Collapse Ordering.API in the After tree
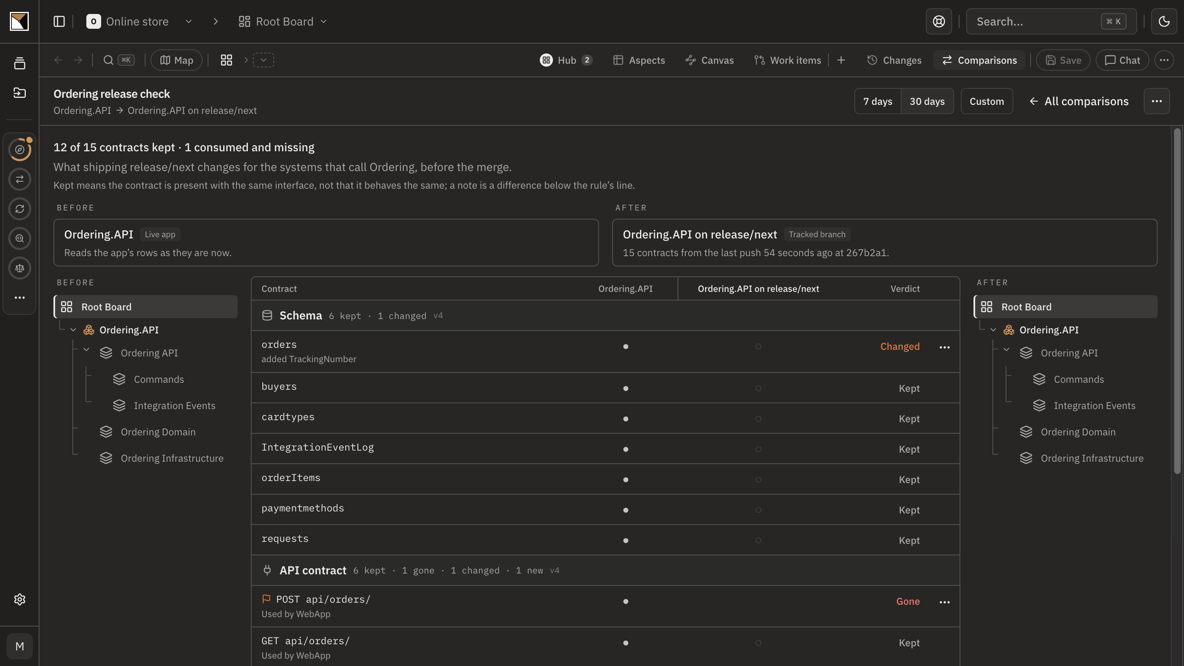Image resolution: width=1184 pixels, height=666 pixels. point(993,330)
